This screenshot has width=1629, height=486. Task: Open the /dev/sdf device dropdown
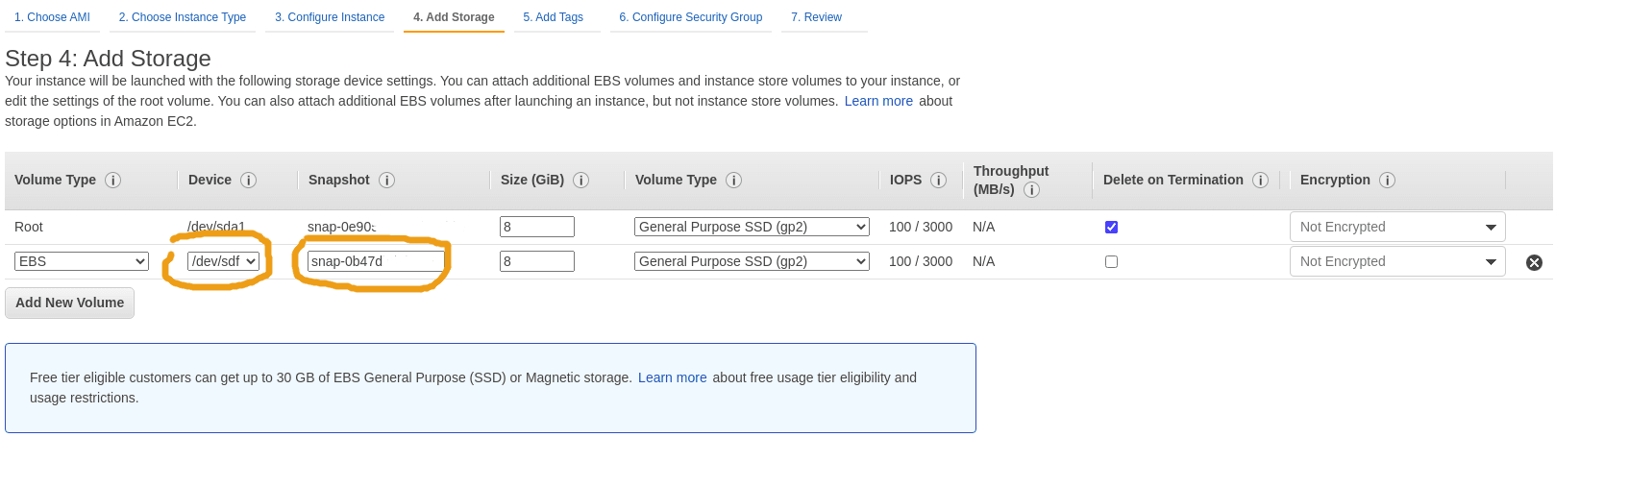click(x=224, y=261)
